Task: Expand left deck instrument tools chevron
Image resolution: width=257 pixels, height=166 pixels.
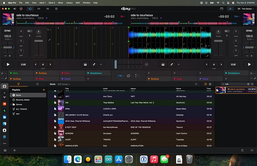Action: coord(101,64)
